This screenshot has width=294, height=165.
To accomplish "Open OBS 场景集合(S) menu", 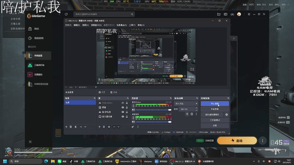I will coord(122,25).
